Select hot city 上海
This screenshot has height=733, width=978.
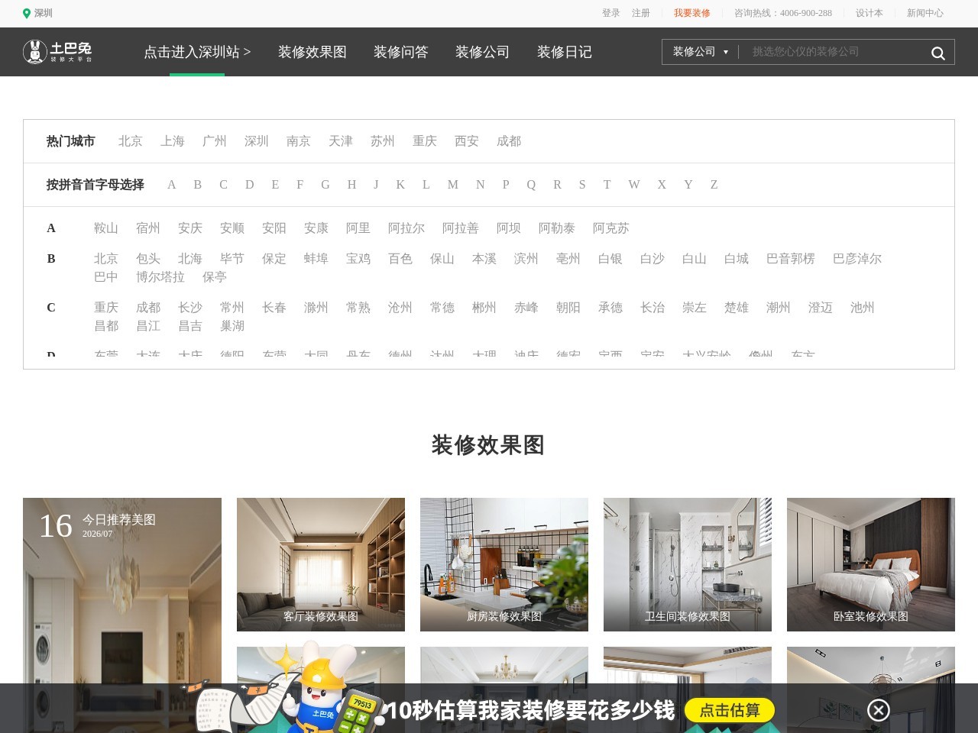(173, 141)
